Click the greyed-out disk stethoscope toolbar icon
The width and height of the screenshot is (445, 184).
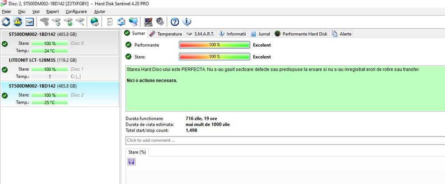click(x=44, y=21)
